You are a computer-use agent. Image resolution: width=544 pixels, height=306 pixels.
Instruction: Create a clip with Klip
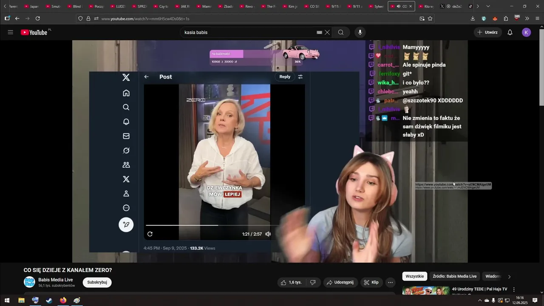click(371, 282)
